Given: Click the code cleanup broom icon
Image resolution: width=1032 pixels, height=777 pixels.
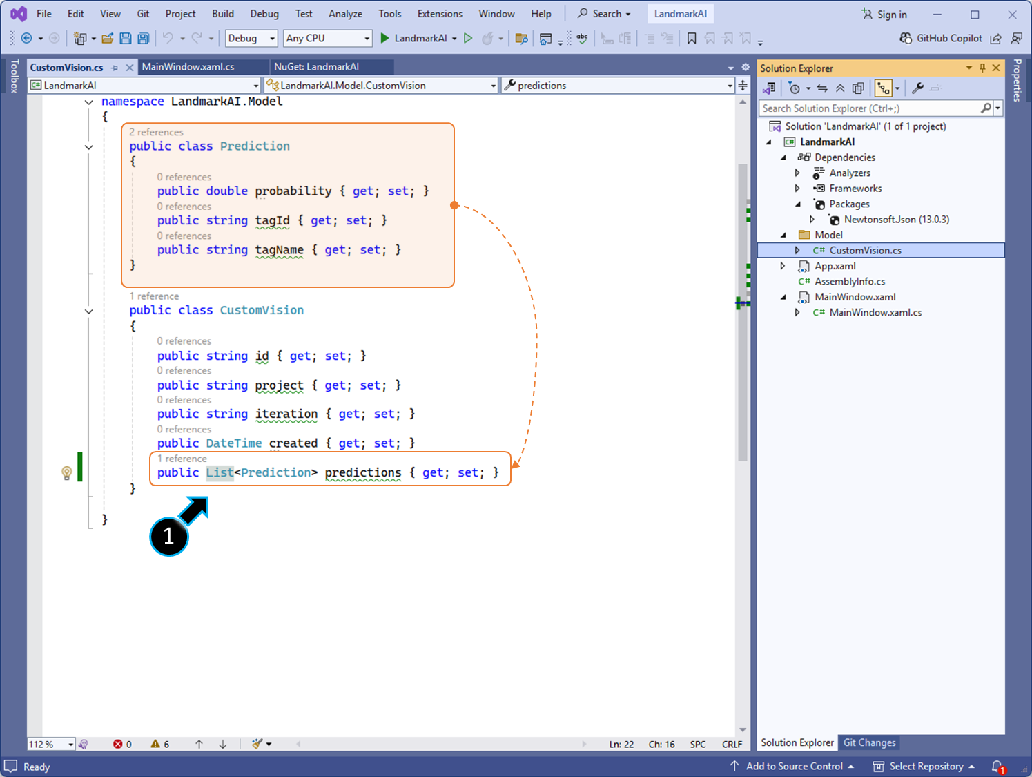Looking at the screenshot, I should pos(257,744).
